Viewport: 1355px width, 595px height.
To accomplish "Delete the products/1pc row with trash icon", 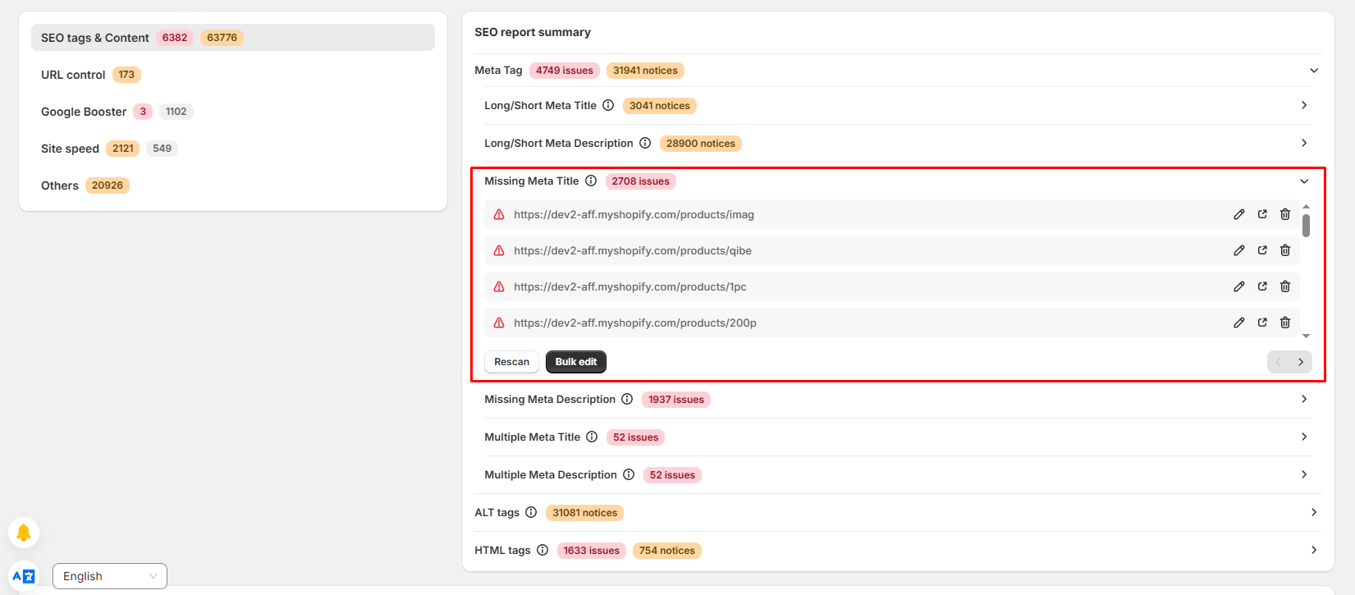I will coord(1285,286).
